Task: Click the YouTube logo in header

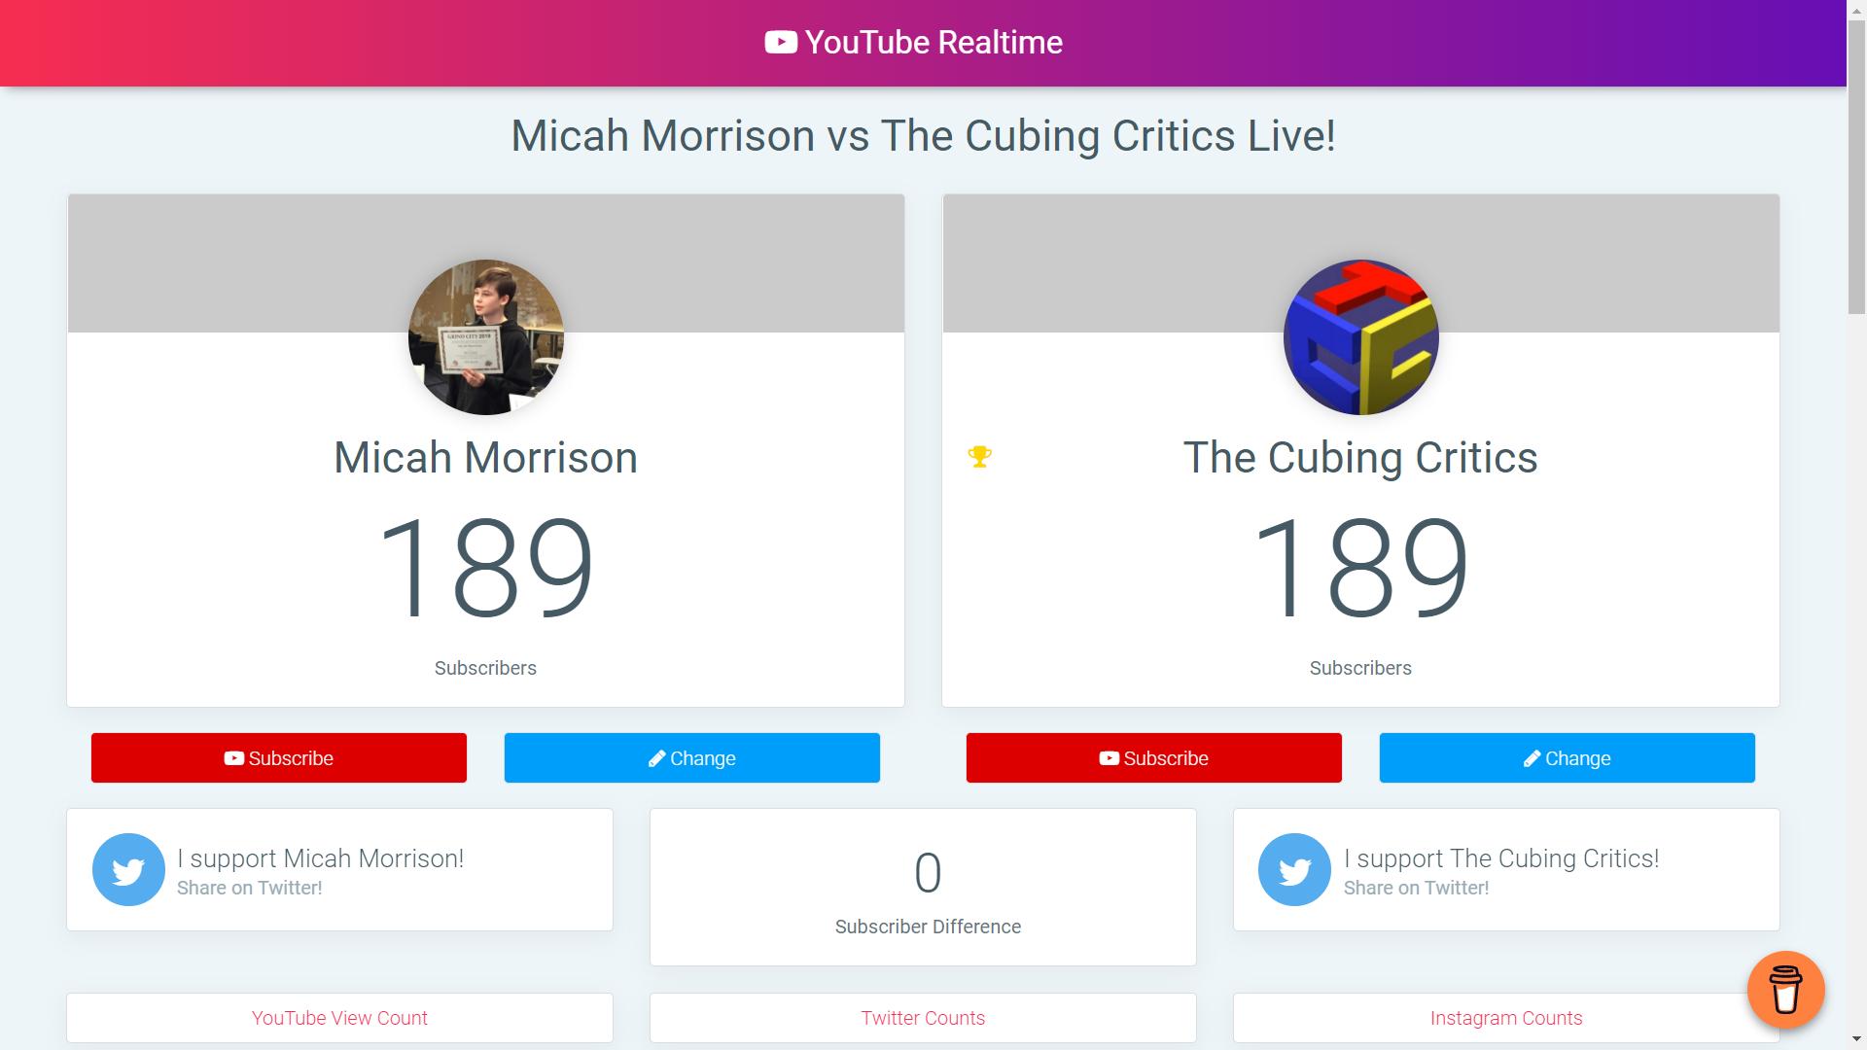Action: tap(781, 43)
